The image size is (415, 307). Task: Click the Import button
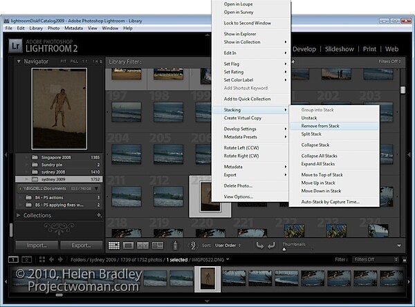click(37, 245)
